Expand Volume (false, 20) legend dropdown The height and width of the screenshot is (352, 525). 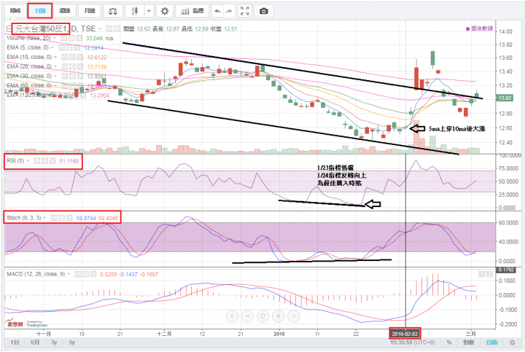tap(54, 38)
